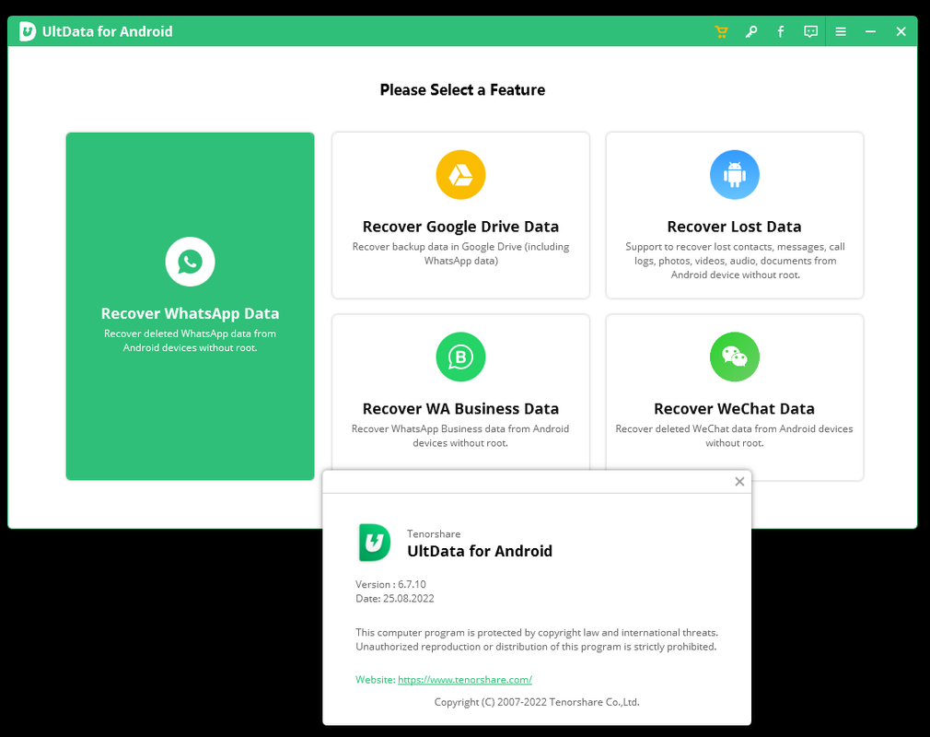
Task: Minimize the UltData main window
Action: coord(870,32)
